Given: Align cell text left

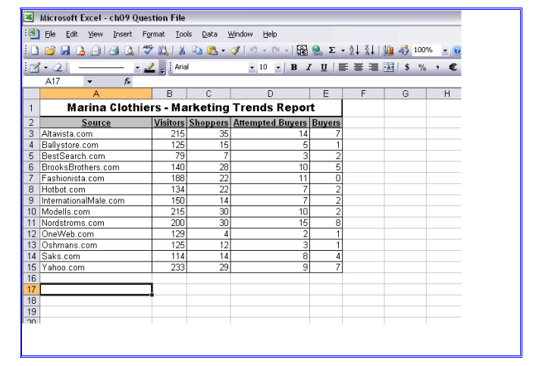Looking at the screenshot, I should click(x=343, y=67).
